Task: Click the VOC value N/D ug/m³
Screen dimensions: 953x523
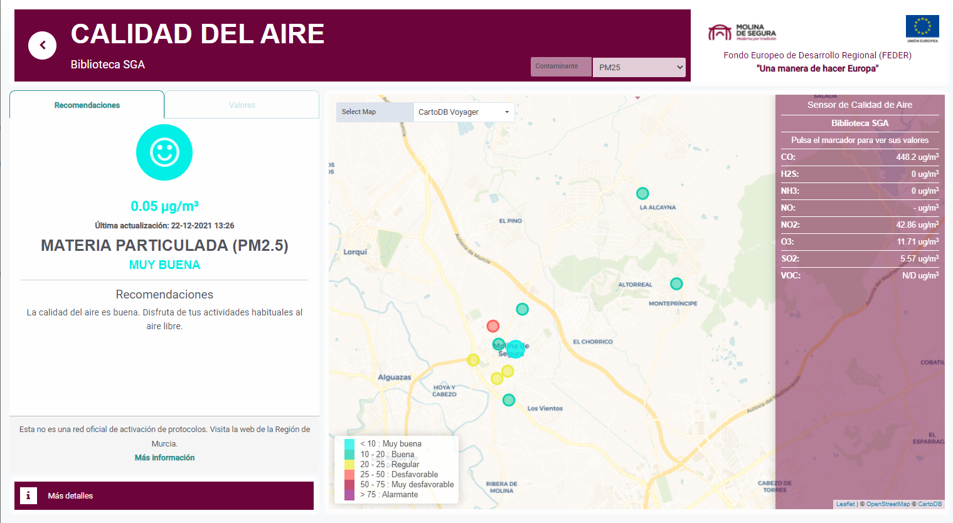Action: pos(920,275)
